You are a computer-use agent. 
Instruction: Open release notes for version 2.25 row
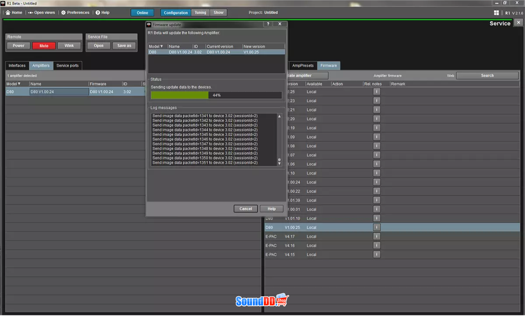pyautogui.click(x=377, y=92)
